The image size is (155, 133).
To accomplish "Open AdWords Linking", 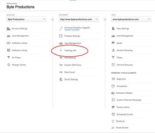I will (20, 43).
